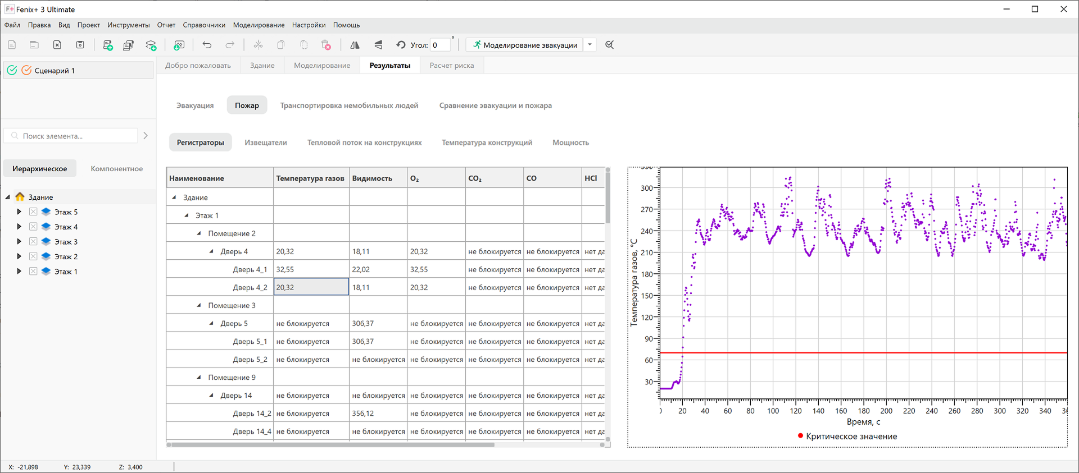
Task: Click the add scenario icon
Action: [108, 45]
